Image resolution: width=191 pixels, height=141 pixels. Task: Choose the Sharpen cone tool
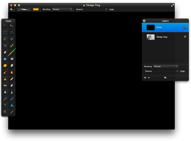pyautogui.click(x=12, y=92)
